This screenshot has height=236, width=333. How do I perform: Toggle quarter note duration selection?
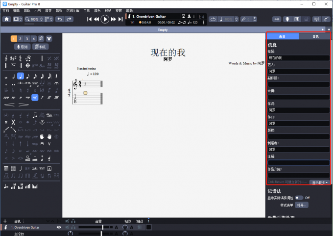[x=21, y=76]
